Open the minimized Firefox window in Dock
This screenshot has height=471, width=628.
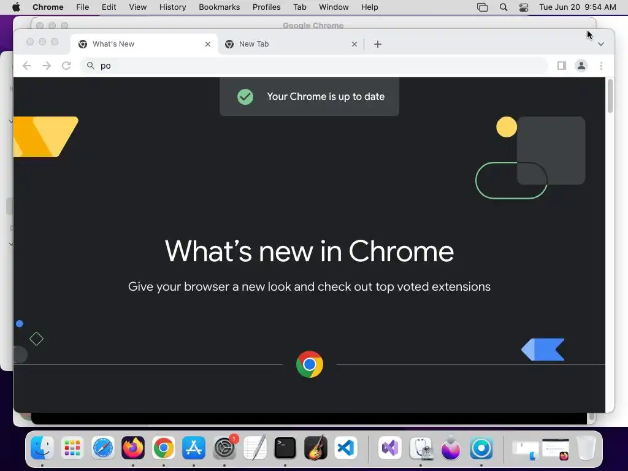(x=556, y=450)
